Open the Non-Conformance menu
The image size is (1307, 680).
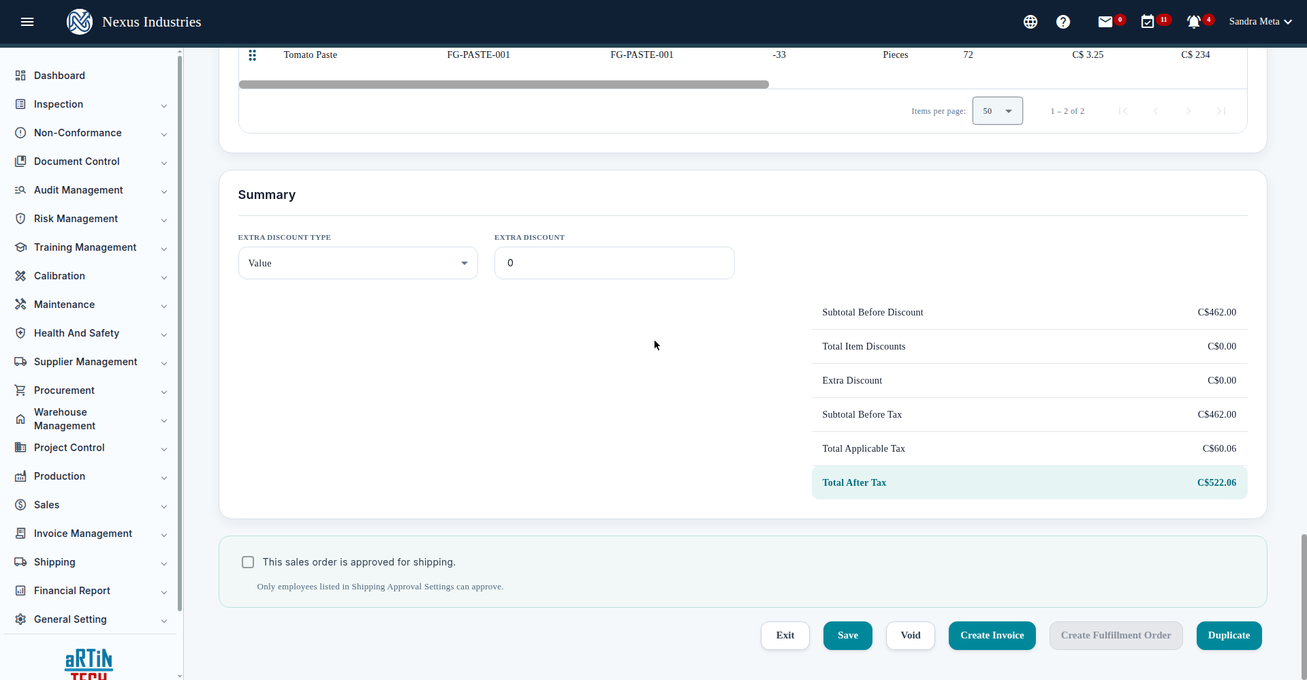91,133
